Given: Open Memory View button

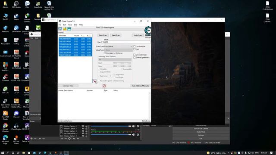Looking at the screenshot, I should tap(68, 86).
